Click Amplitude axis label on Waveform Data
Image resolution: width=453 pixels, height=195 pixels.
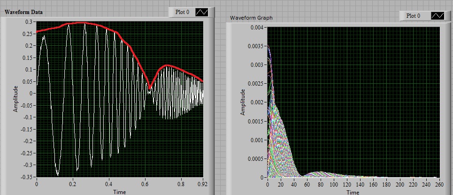pos(15,99)
